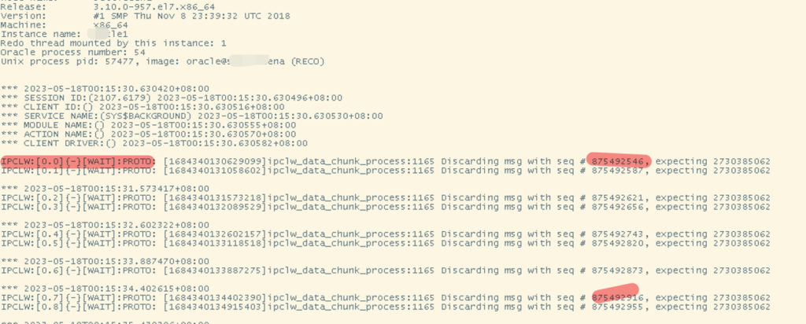Viewport: 806px width, 324px height.
Task: Click the IPCLW:[0.6] log line
Action: [x=386, y=271]
